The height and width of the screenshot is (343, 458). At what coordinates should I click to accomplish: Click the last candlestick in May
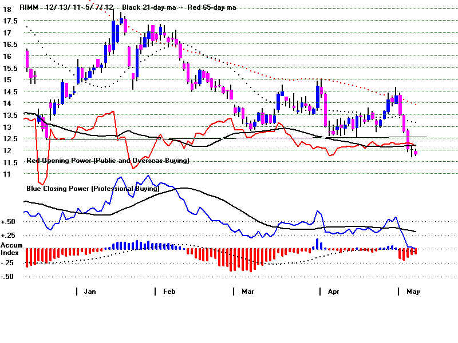416,152
